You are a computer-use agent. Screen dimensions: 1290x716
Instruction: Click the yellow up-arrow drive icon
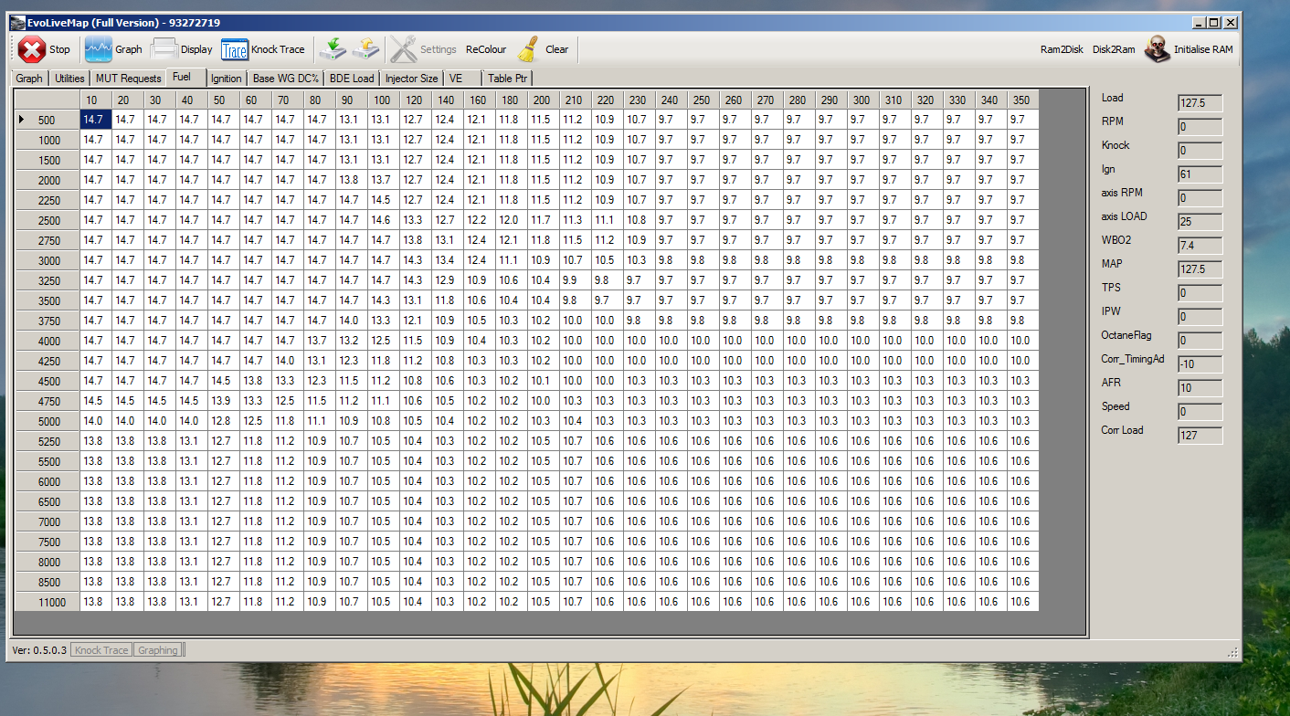pos(366,49)
